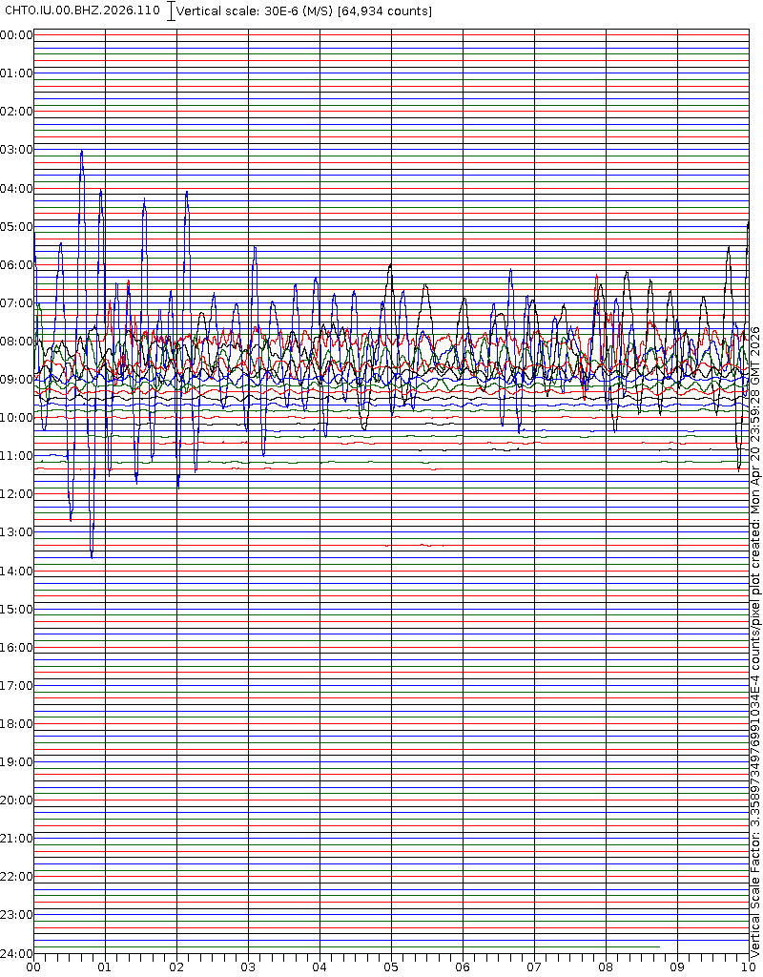Click the 20:00 hour label on left axis
763x977 pixels.
[16, 800]
